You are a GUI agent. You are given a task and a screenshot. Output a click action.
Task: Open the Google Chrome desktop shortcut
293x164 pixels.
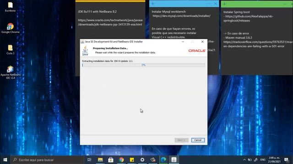click(10, 28)
